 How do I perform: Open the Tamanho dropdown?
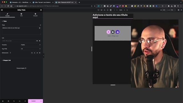(x=31, y=45)
